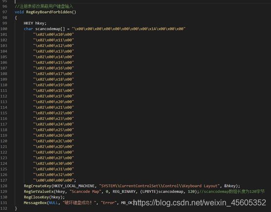Click the string "\x02\x00\x13\x00"
Screen dimensions: 271x212
pos(54,51)
